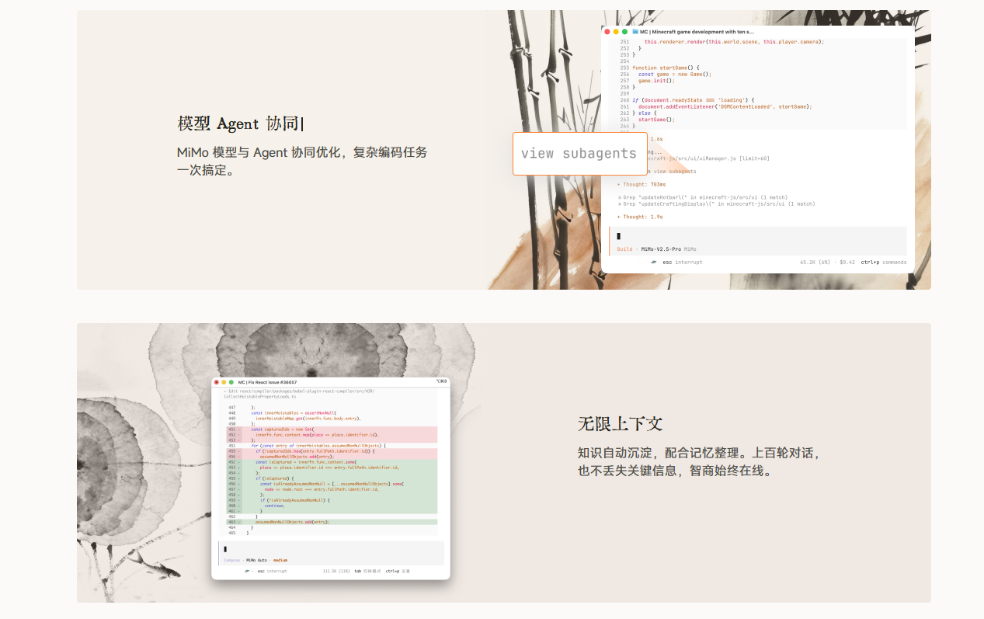
Task: Click the 'document.addEventListener' code line 261
Action: click(x=724, y=106)
